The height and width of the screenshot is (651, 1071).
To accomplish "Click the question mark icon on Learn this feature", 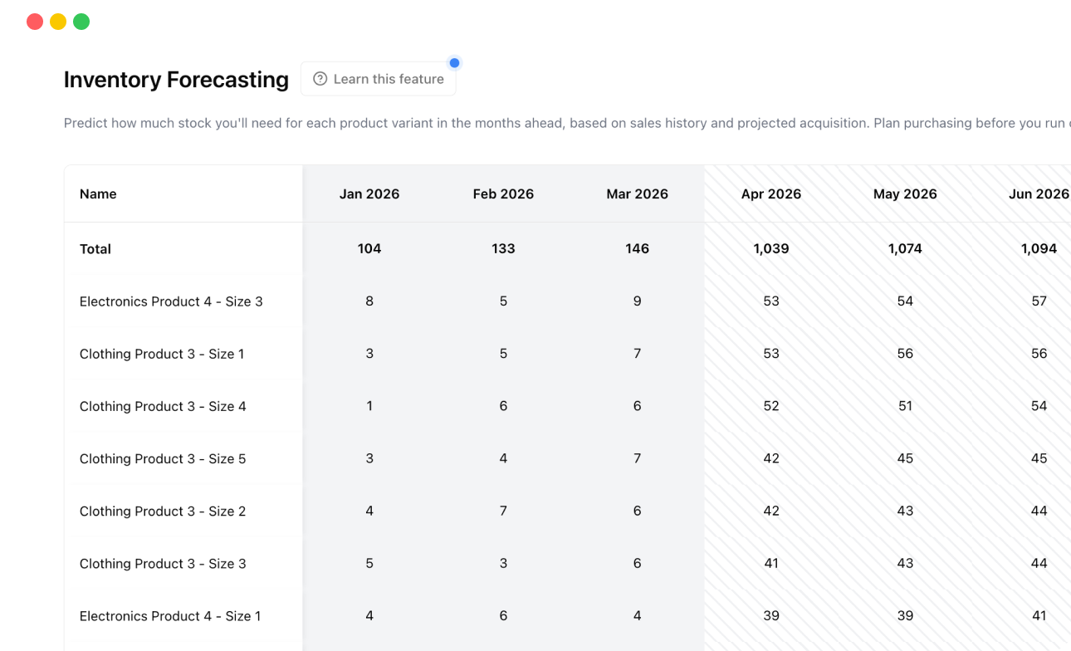I will (320, 78).
